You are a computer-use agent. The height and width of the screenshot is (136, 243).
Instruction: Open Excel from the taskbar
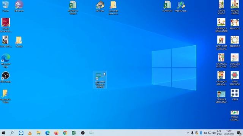(x=74, y=133)
